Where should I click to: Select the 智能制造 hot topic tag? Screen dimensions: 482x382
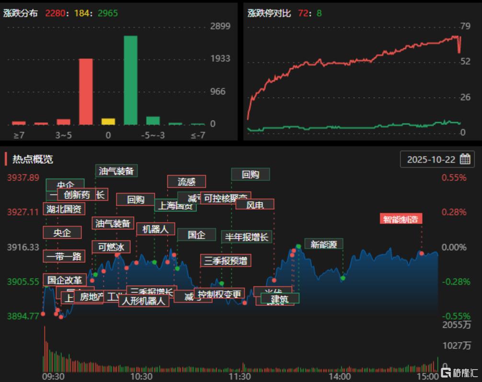point(401,219)
